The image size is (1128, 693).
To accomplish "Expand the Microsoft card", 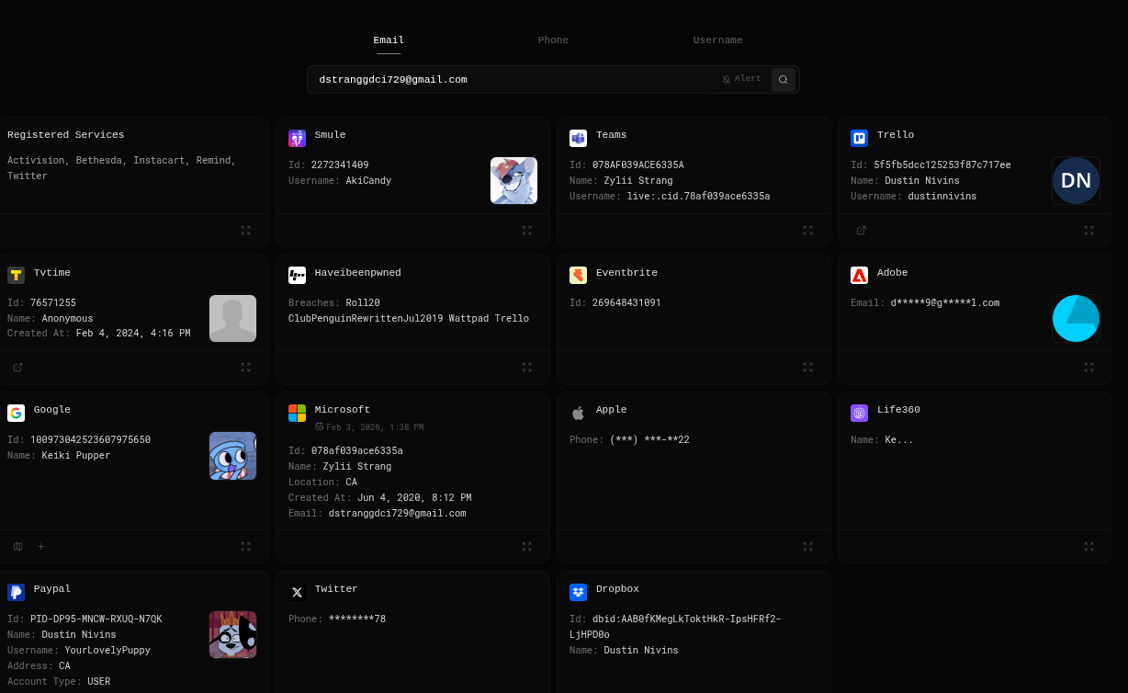I will (526, 547).
